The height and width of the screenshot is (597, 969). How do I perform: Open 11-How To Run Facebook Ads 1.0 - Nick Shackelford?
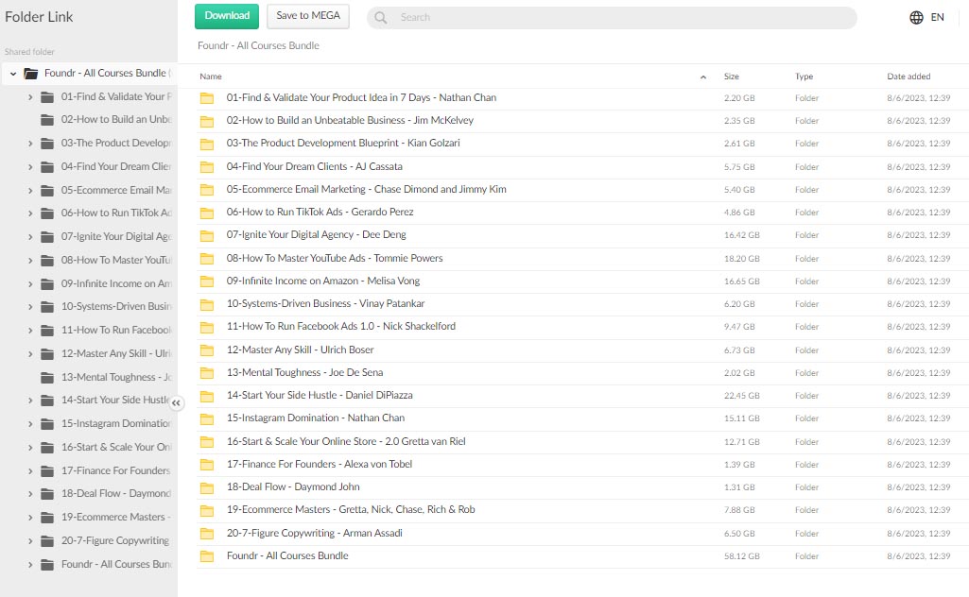tap(340, 326)
